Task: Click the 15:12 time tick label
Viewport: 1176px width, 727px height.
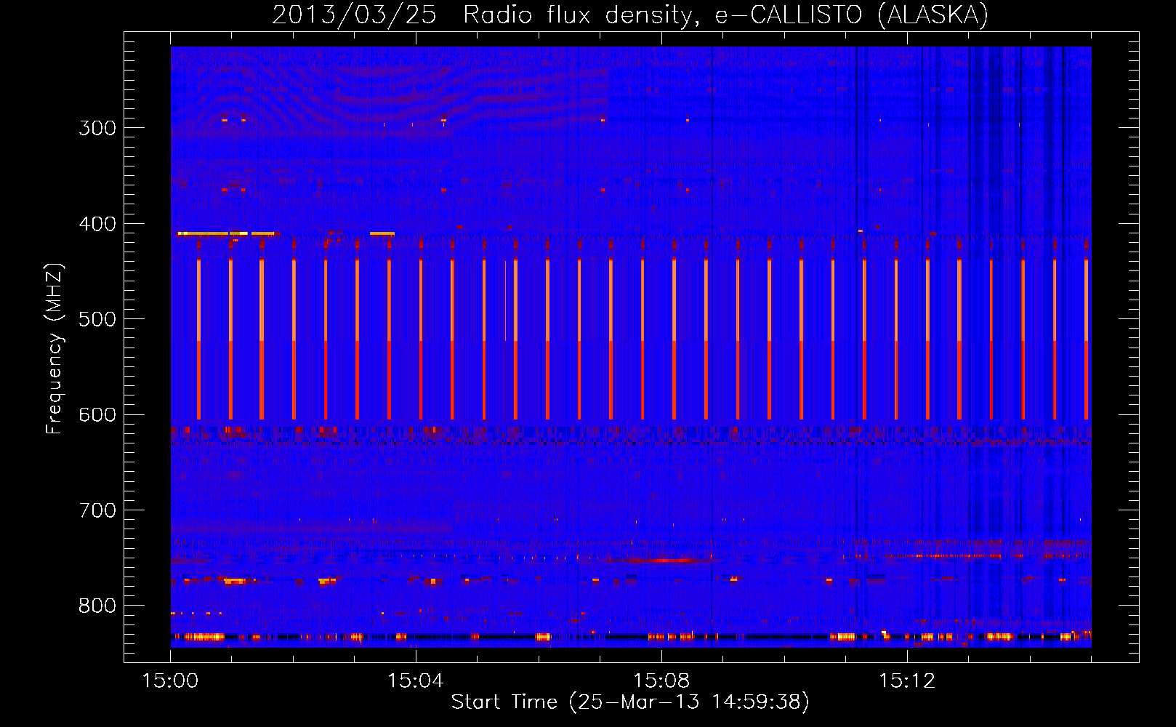Action: [x=907, y=681]
